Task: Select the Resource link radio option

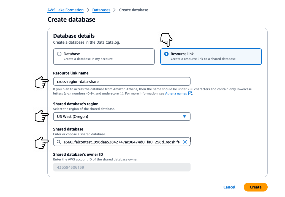Action: point(166,54)
